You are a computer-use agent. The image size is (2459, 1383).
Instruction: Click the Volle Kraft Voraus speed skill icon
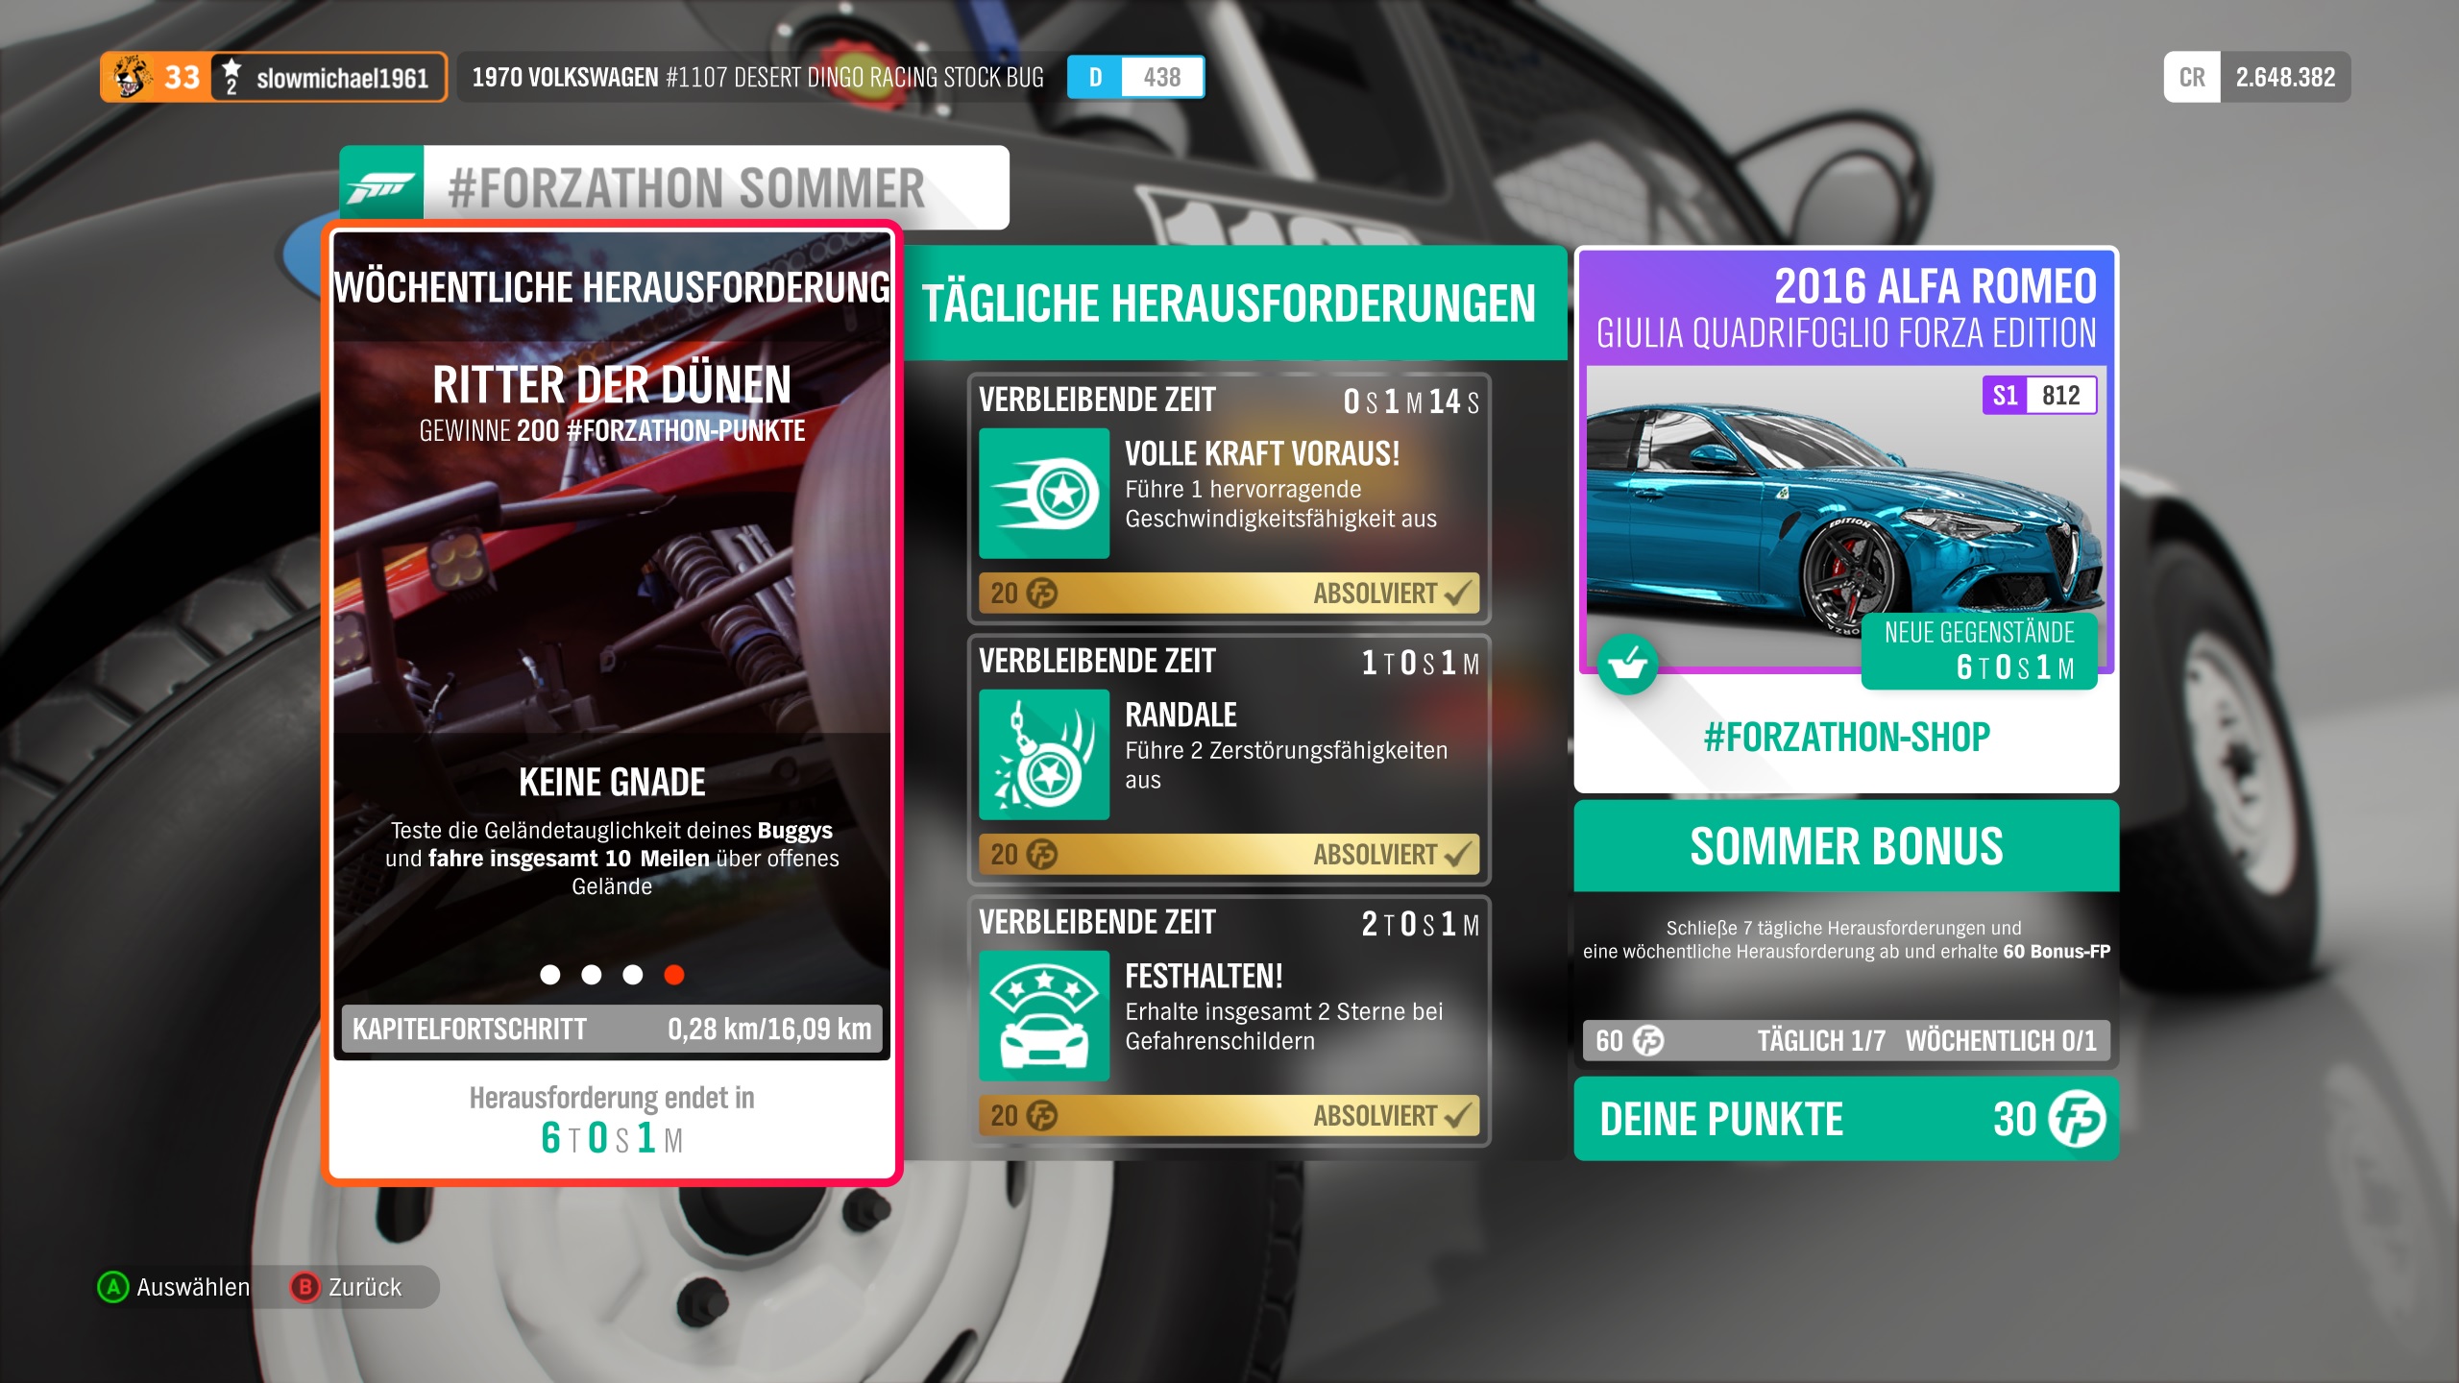tap(1044, 494)
